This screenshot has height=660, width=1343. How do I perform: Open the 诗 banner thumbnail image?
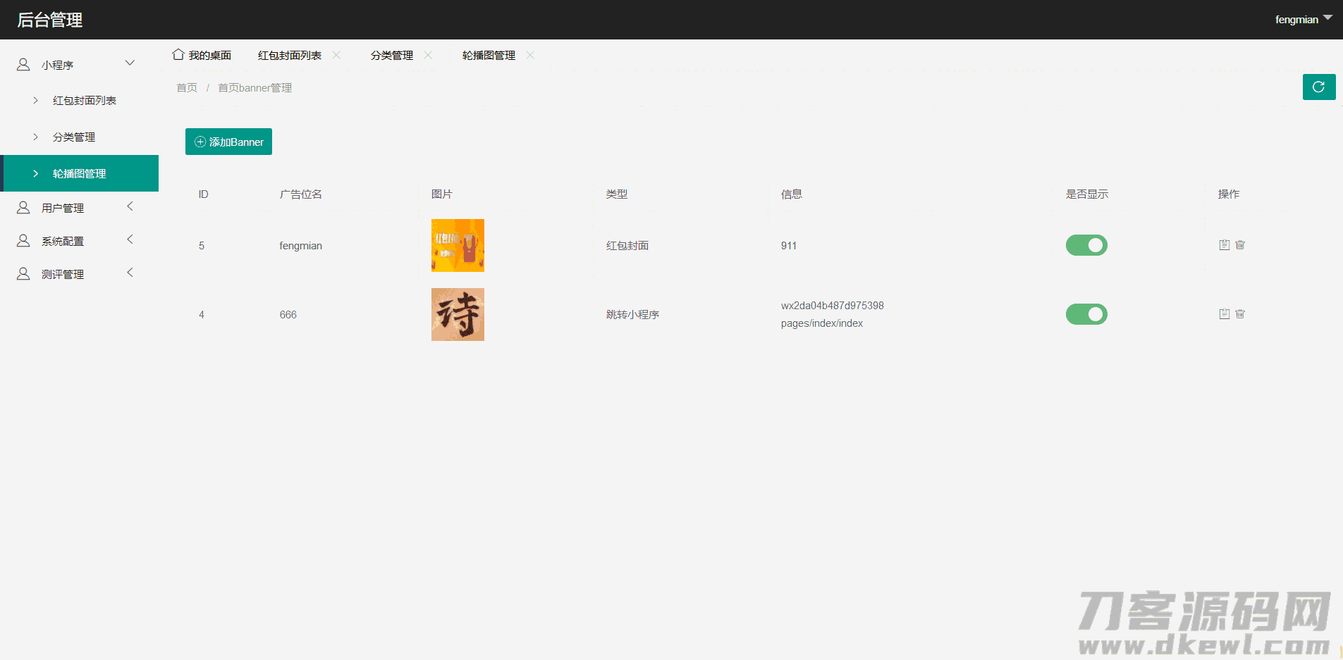(x=458, y=314)
